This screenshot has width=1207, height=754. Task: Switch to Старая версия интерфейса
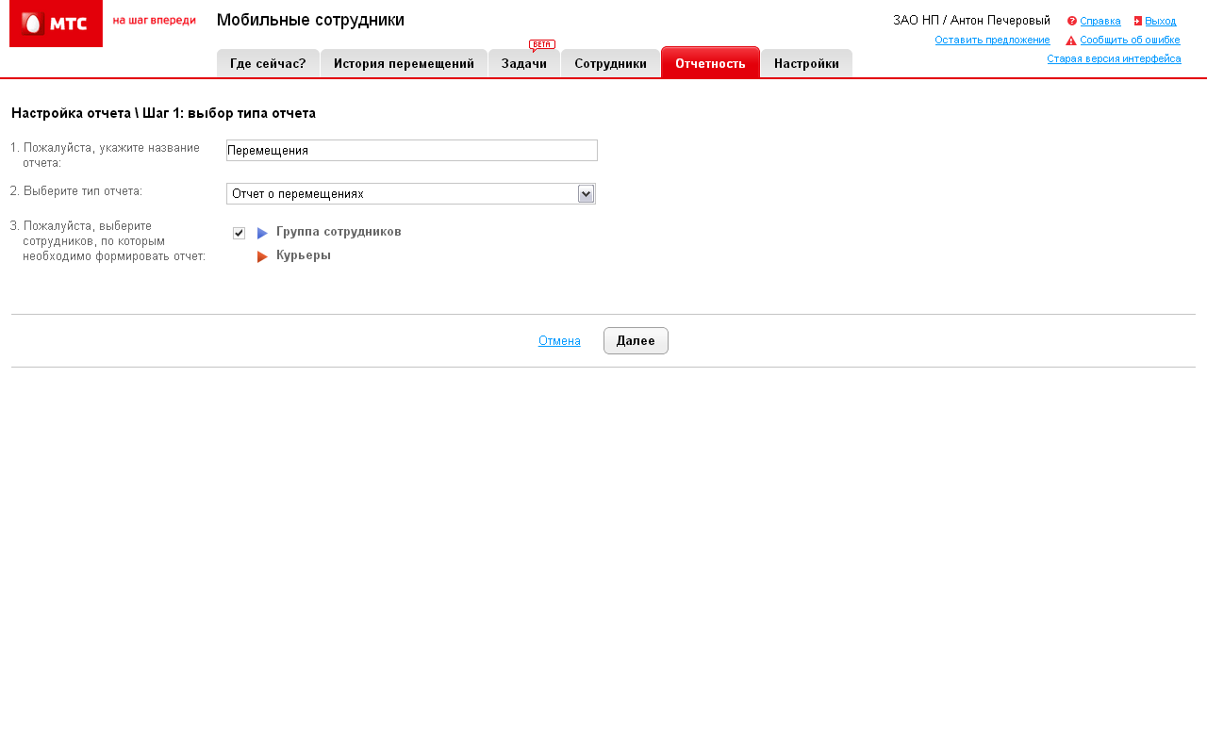1114,58
